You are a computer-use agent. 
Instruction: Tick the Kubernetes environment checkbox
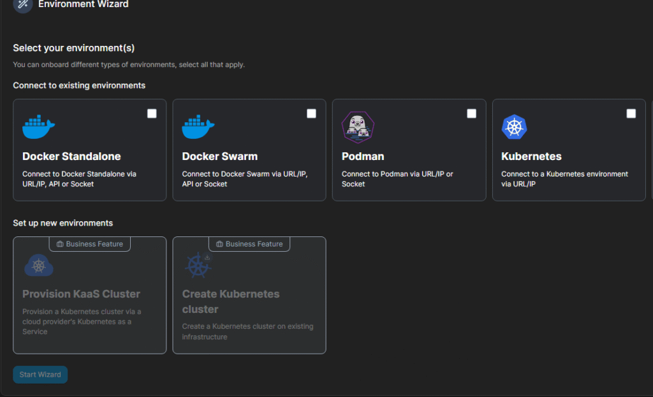tap(631, 113)
